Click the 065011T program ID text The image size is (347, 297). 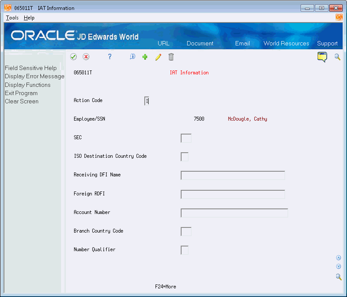83,73
